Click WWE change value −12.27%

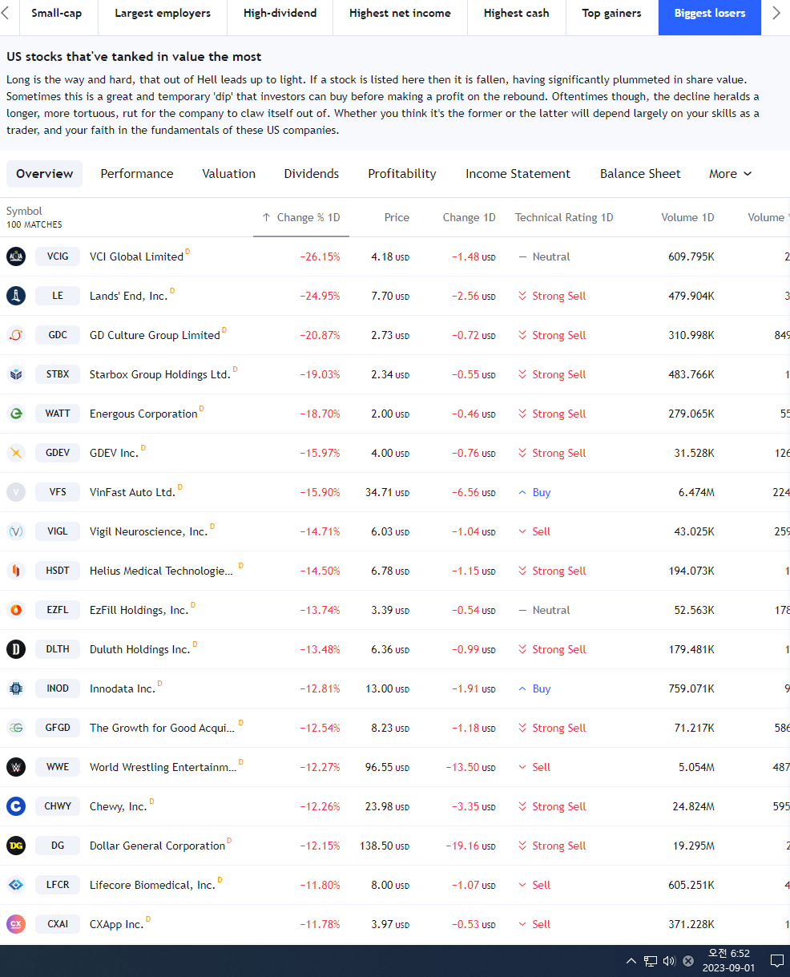tap(320, 767)
